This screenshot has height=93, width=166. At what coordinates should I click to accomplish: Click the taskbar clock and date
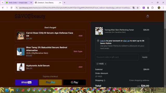click(161, 90)
